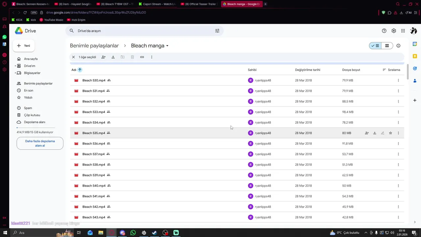Switch to grid layout view
This screenshot has height=237, width=421.
(387, 46)
